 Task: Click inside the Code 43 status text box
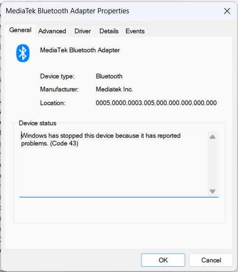(x=113, y=164)
